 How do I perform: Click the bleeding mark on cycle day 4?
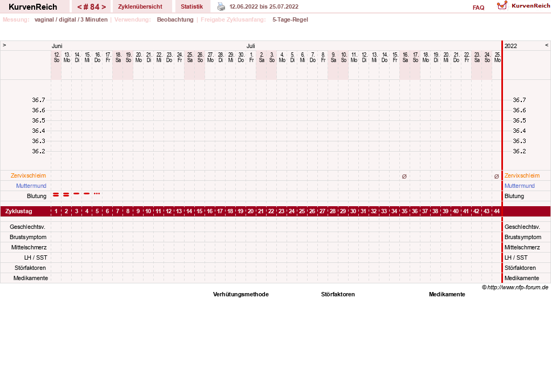pyautogui.click(x=86, y=194)
